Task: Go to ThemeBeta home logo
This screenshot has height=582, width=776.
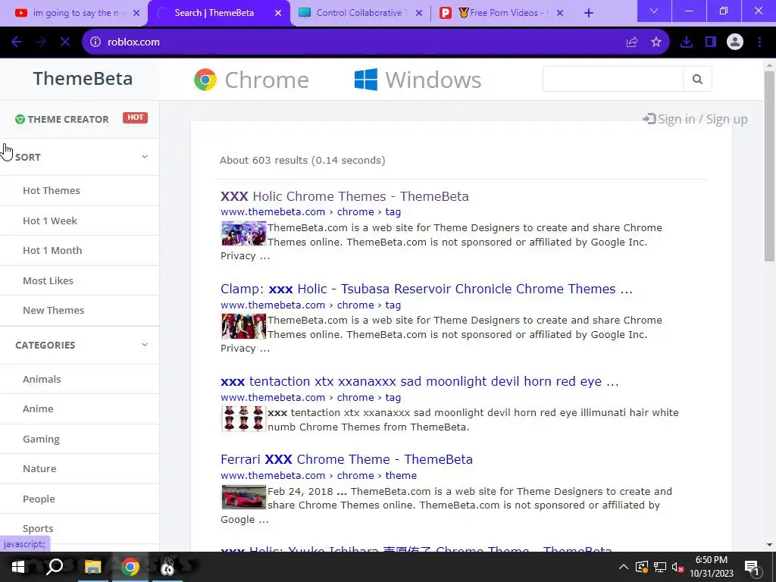Action: pos(83,79)
